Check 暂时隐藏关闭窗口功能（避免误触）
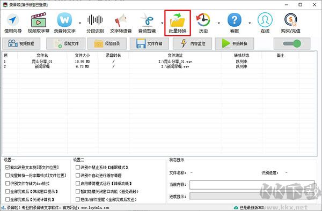322x211 pixels. point(78,191)
